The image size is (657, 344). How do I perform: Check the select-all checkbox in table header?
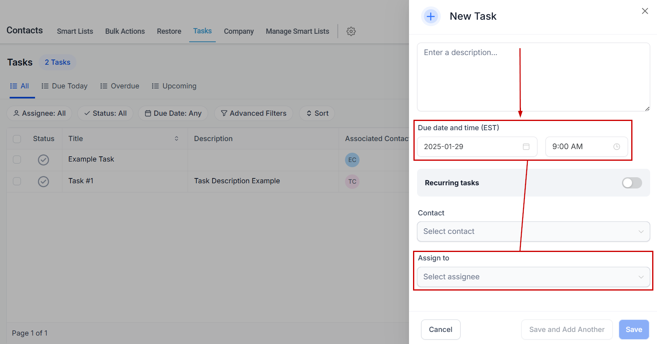(x=17, y=139)
